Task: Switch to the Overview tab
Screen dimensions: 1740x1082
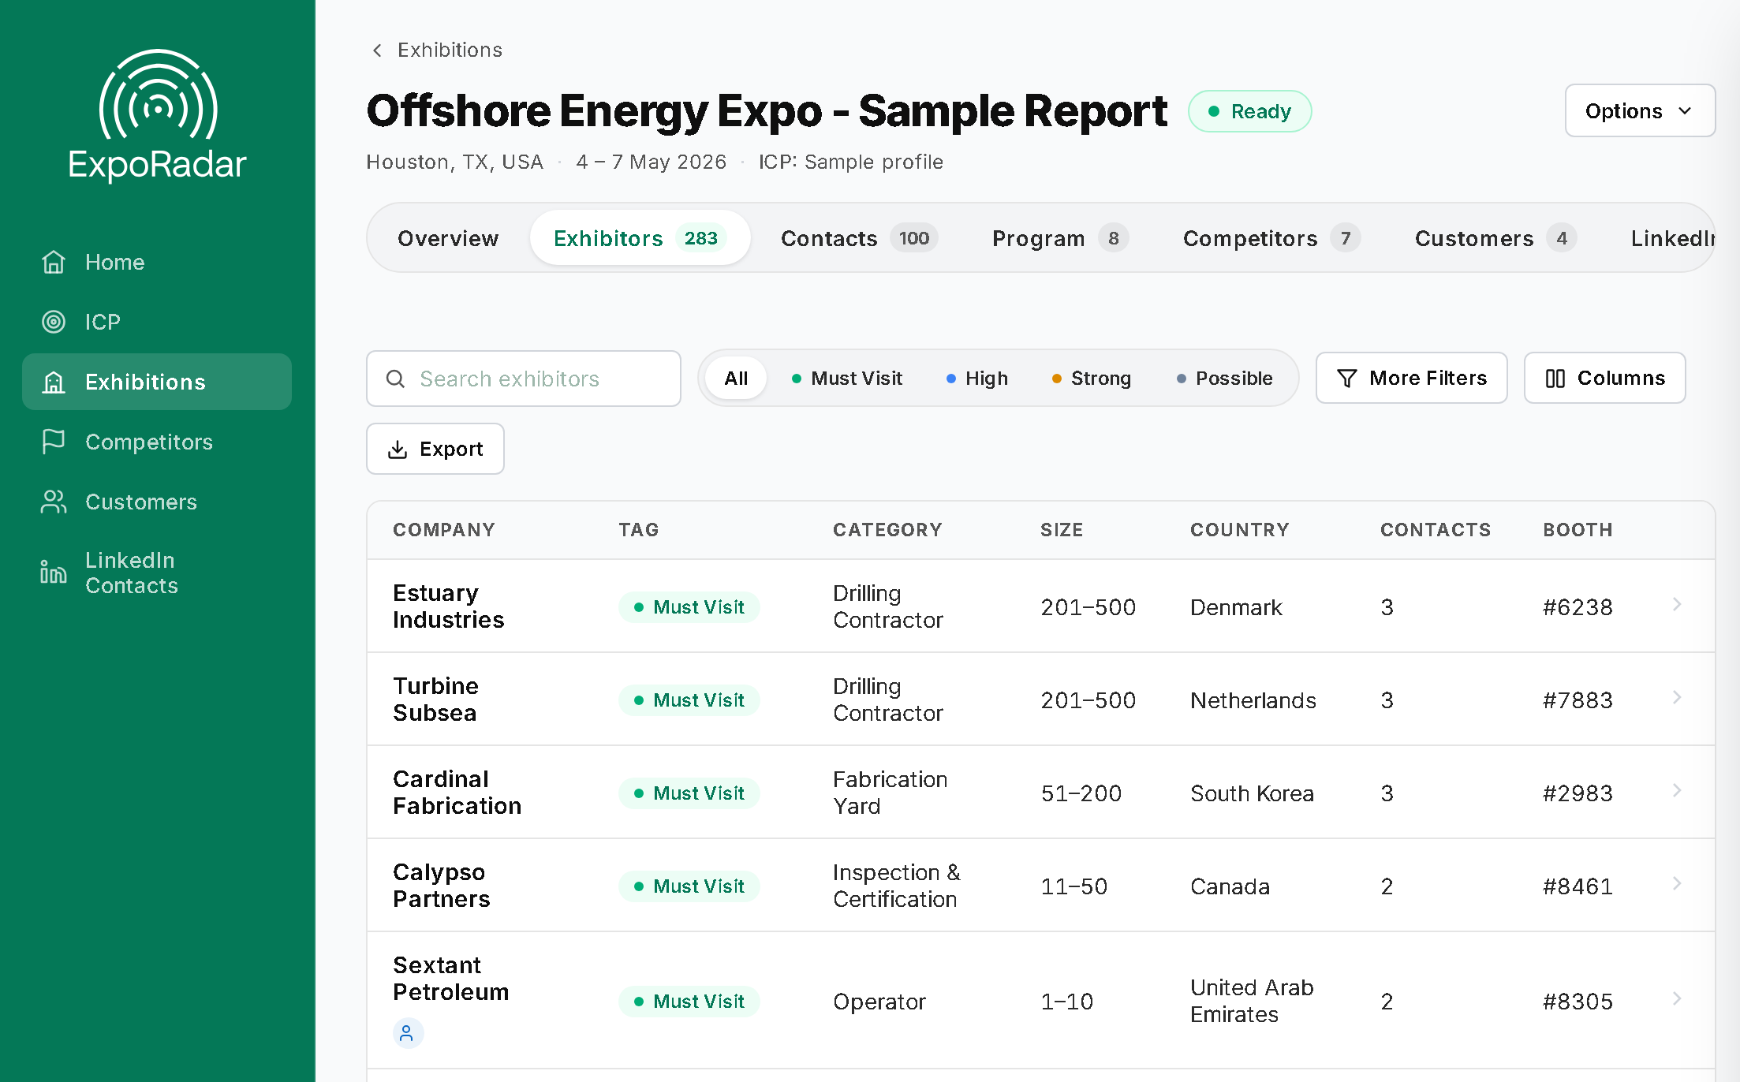Action: click(x=448, y=238)
